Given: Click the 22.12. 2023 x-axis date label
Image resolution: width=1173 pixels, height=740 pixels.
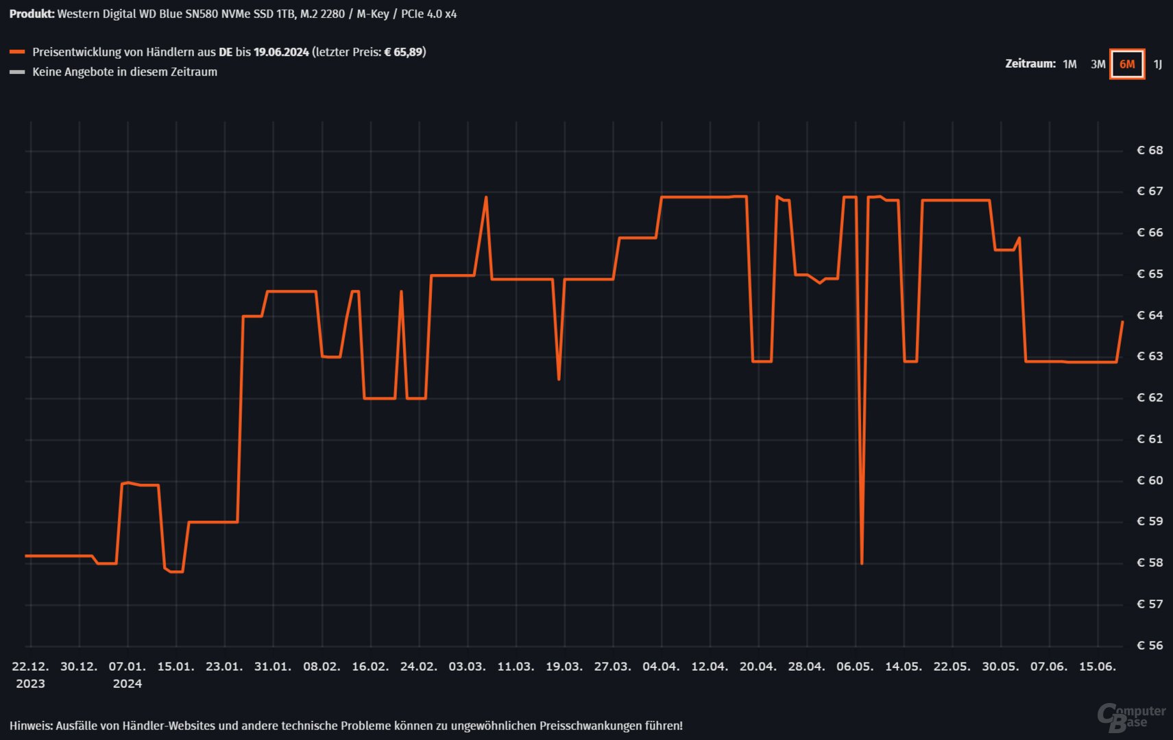Looking at the screenshot, I should [x=30, y=674].
